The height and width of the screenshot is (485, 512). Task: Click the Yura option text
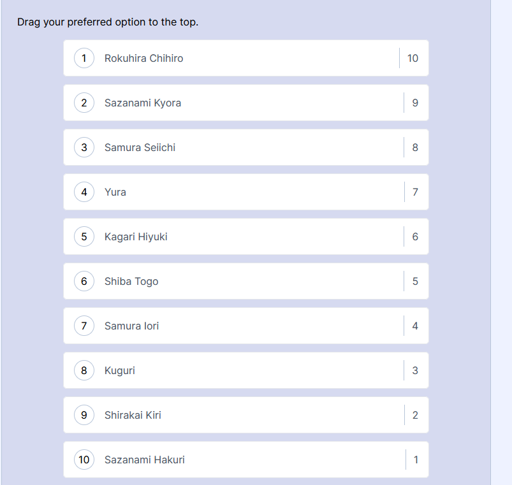click(115, 192)
